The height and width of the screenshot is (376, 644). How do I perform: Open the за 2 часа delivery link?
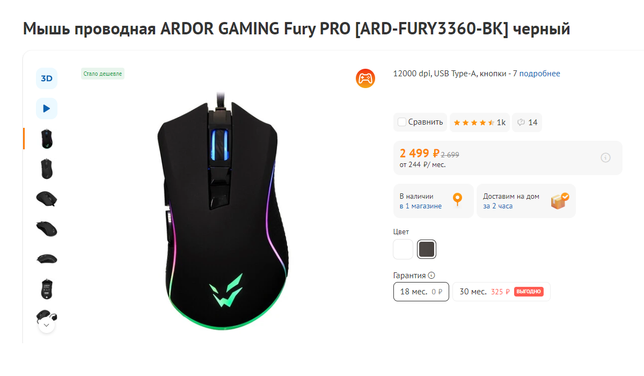pos(497,206)
